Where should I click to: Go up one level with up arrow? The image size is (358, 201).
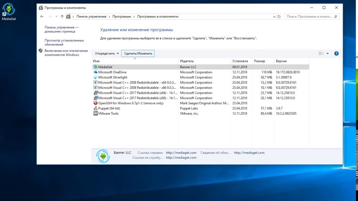tap(62, 16)
